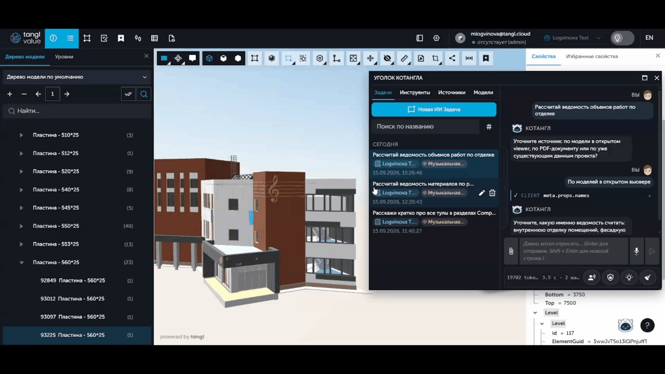Switch language with the EN button

649,38
